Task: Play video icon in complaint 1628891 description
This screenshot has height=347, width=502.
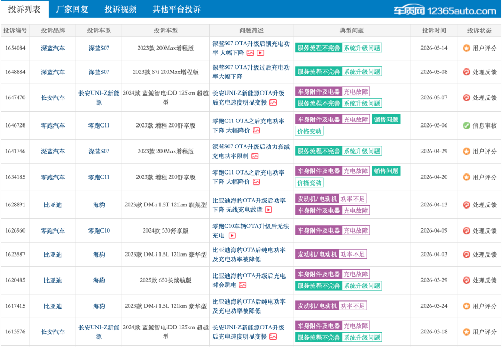Action: click(269, 210)
